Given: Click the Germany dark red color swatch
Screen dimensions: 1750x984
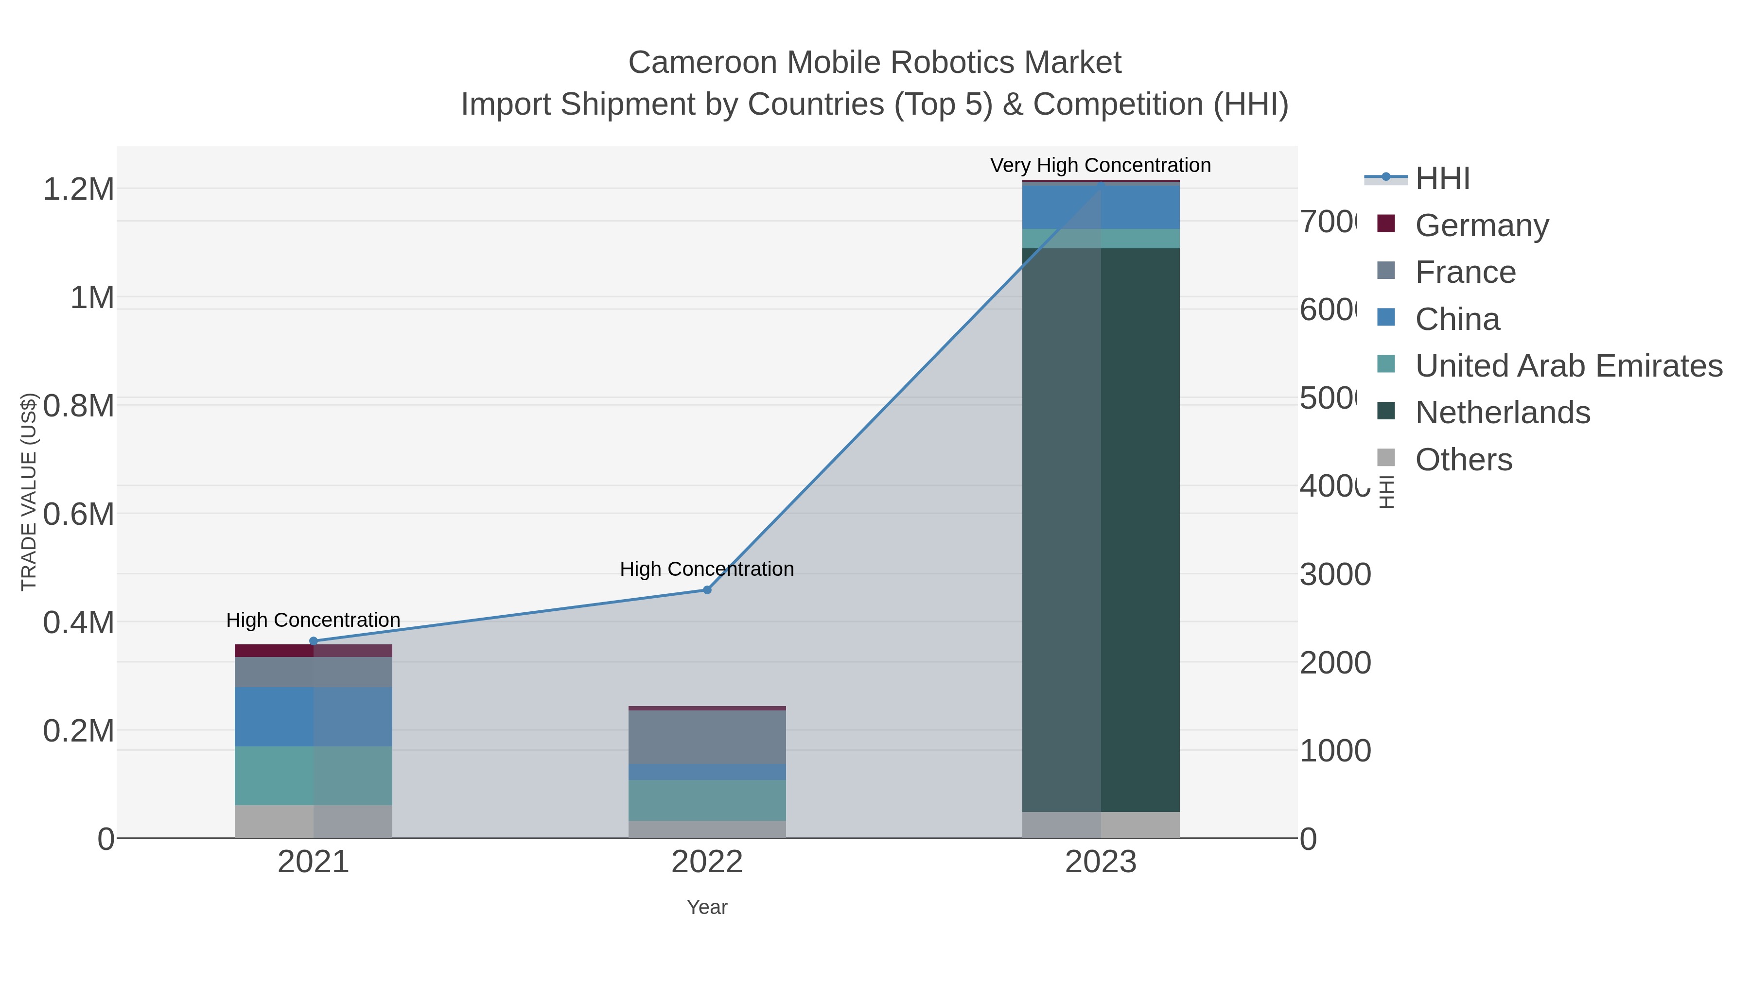Looking at the screenshot, I should pyautogui.click(x=1386, y=224).
